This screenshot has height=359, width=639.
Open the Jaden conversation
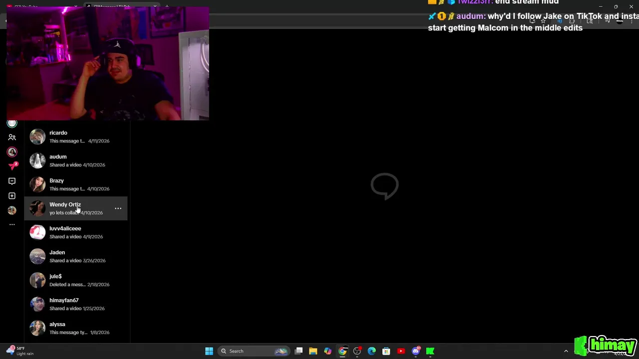click(x=76, y=256)
